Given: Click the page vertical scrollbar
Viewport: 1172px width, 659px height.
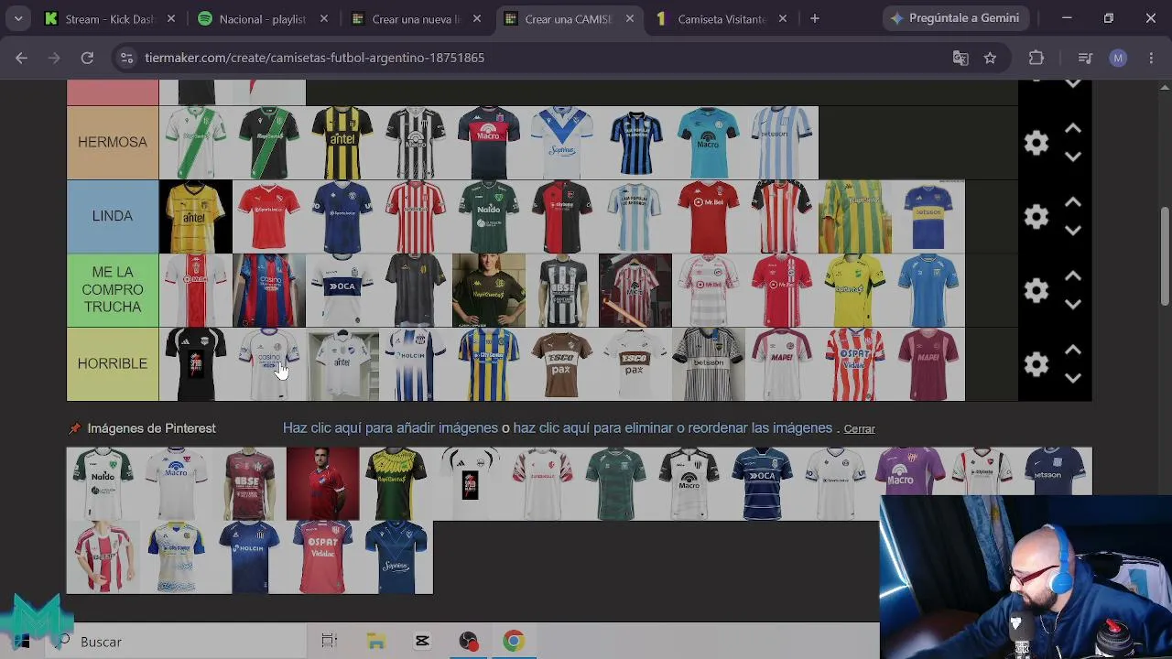Looking at the screenshot, I should [x=1165, y=256].
